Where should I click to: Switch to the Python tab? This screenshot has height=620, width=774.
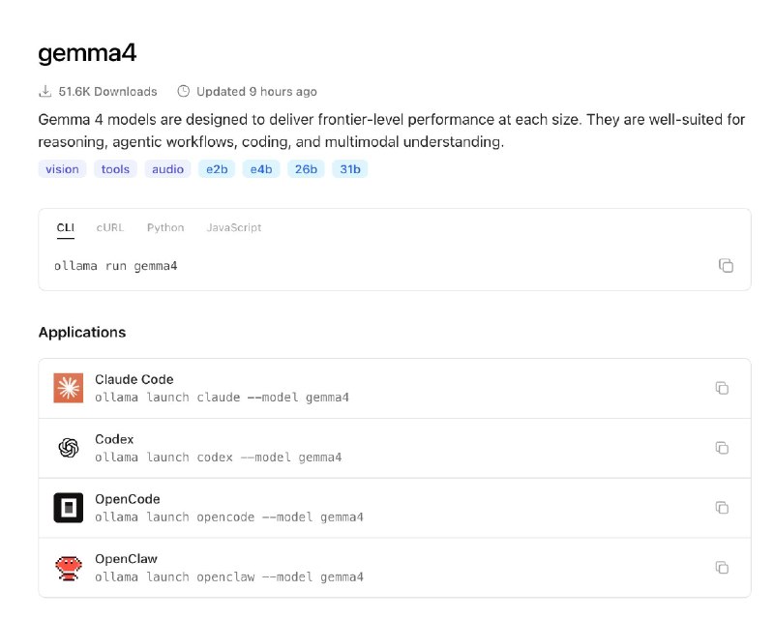pyautogui.click(x=164, y=227)
